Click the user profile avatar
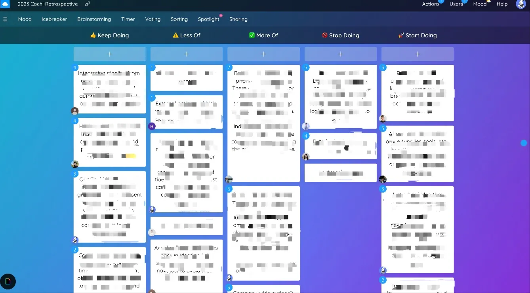The image size is (530, 293). pyautogui.click(x=521, y=4)
